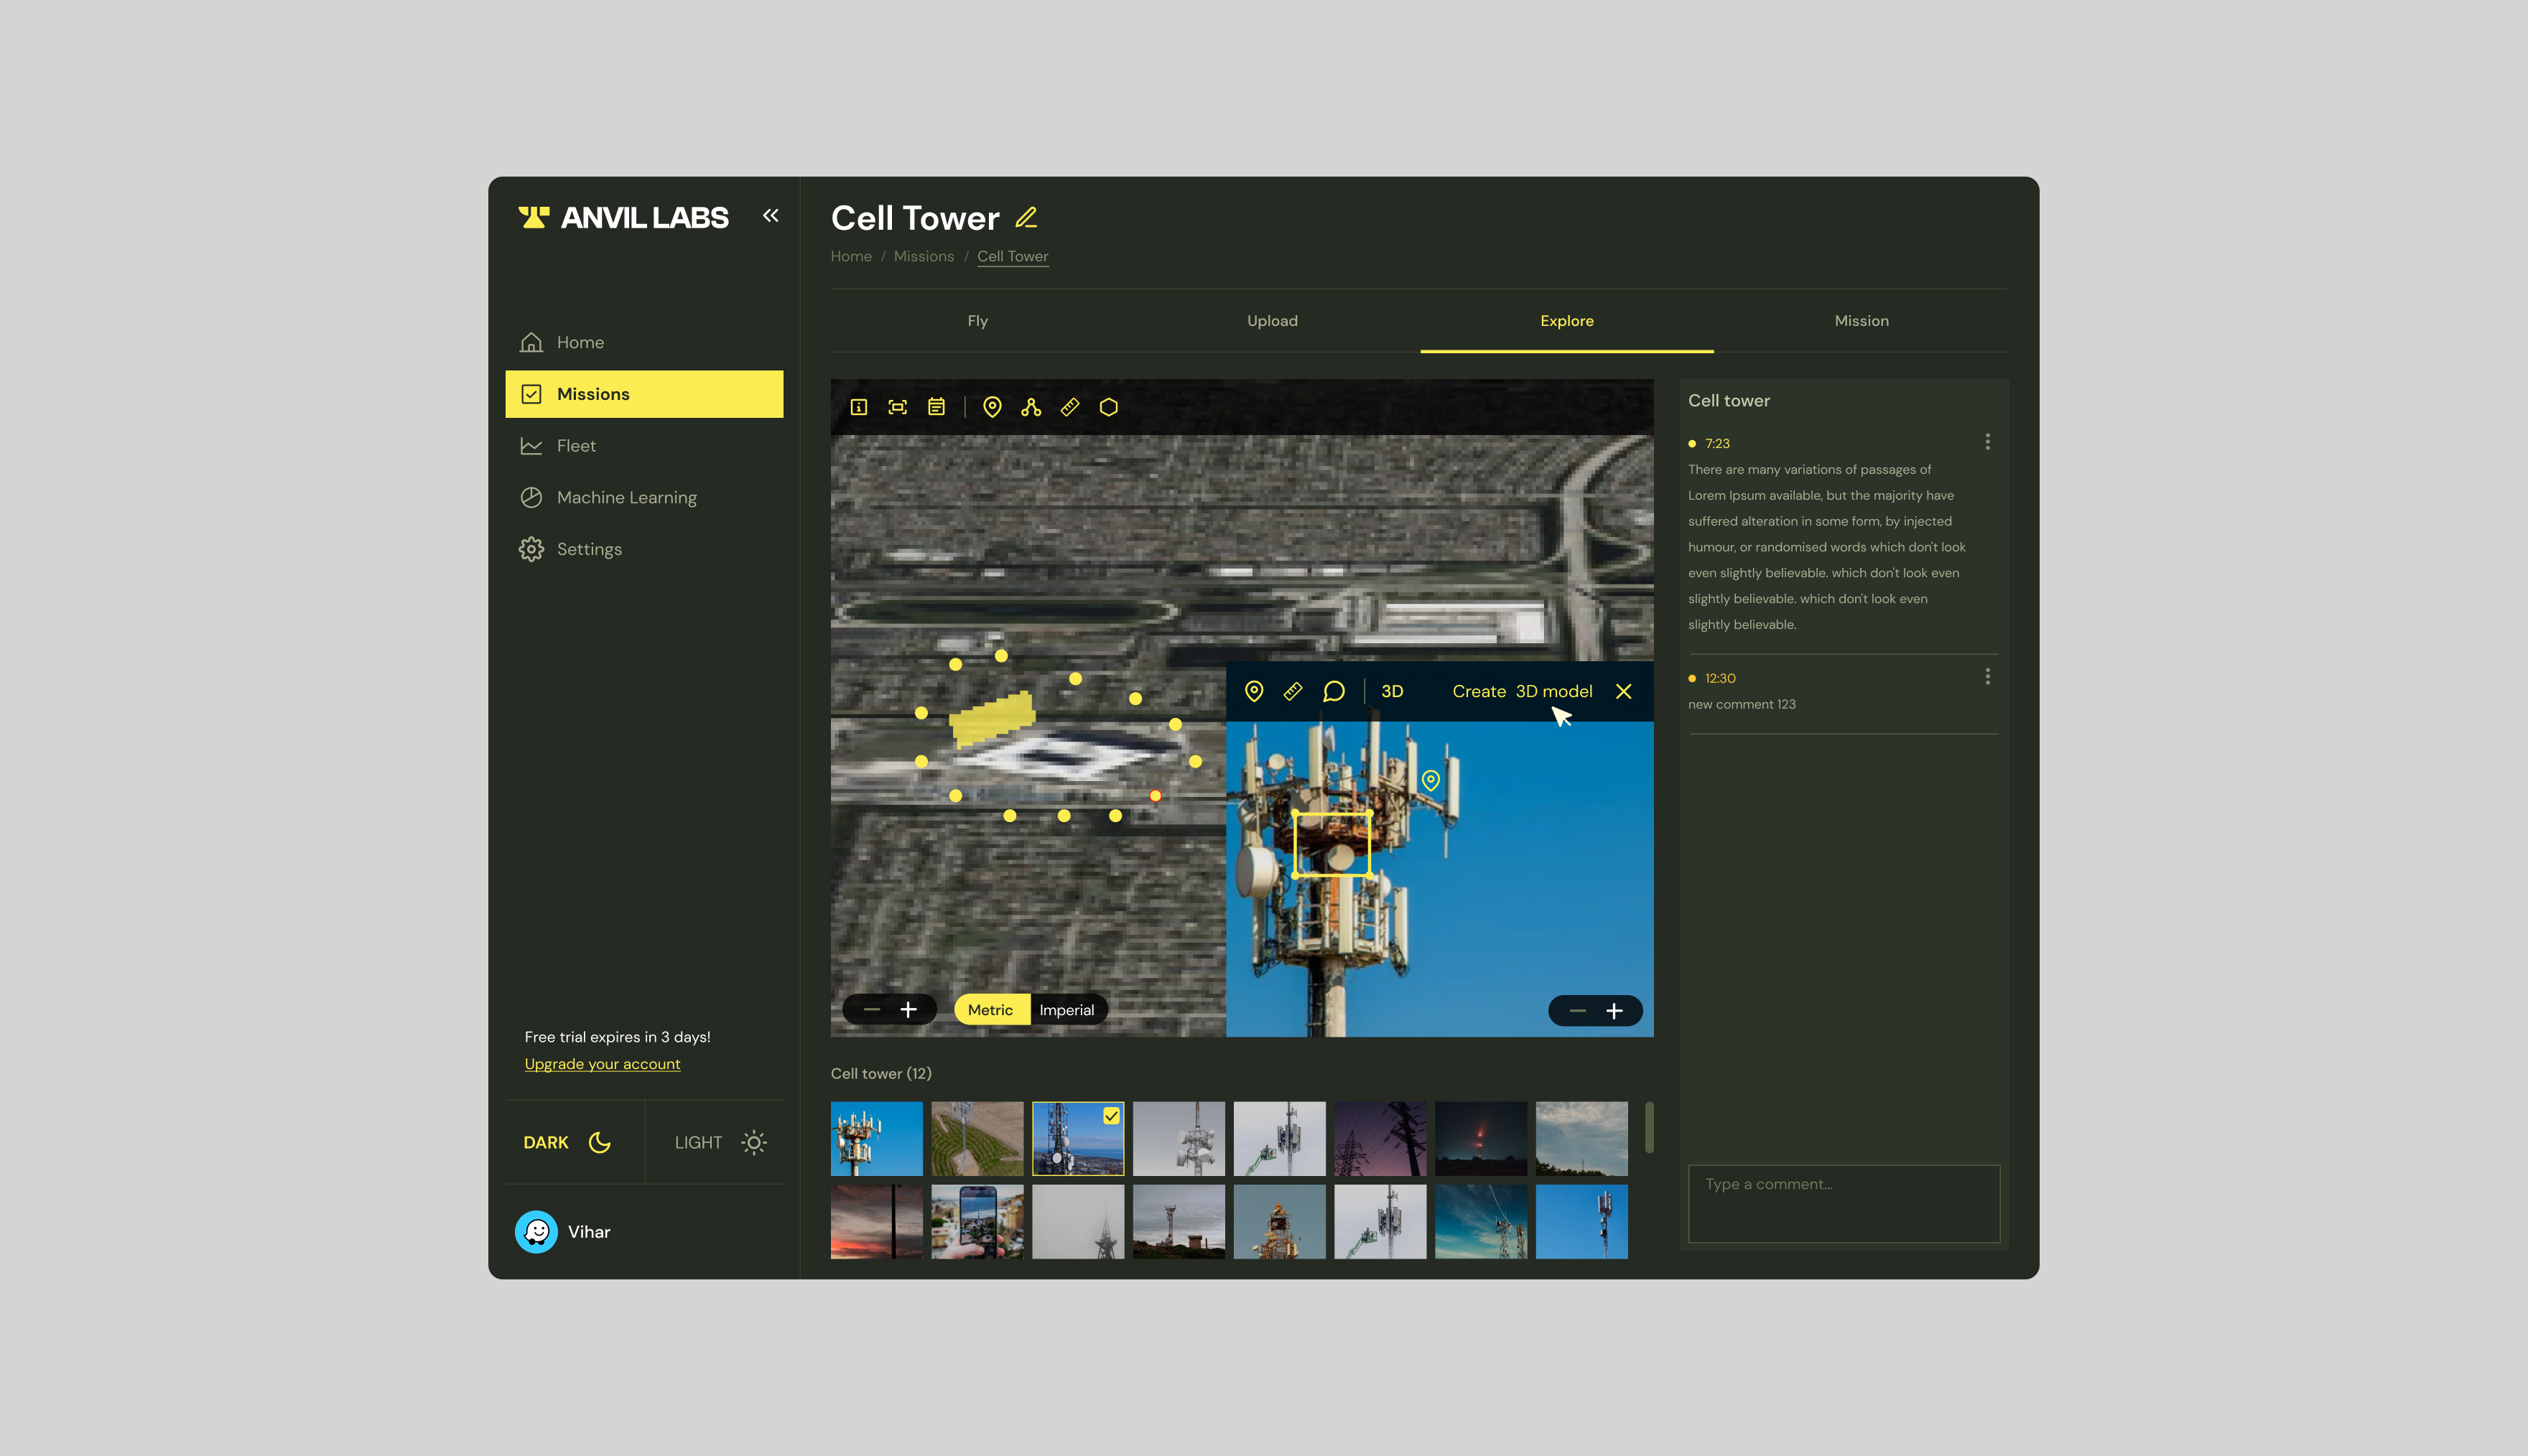
Task: Click the pin icon in the image viewer toolbar
Action: [1254, 691]
